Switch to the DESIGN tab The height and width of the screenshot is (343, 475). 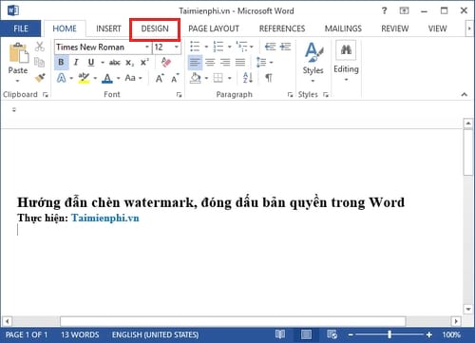[155, 29]
